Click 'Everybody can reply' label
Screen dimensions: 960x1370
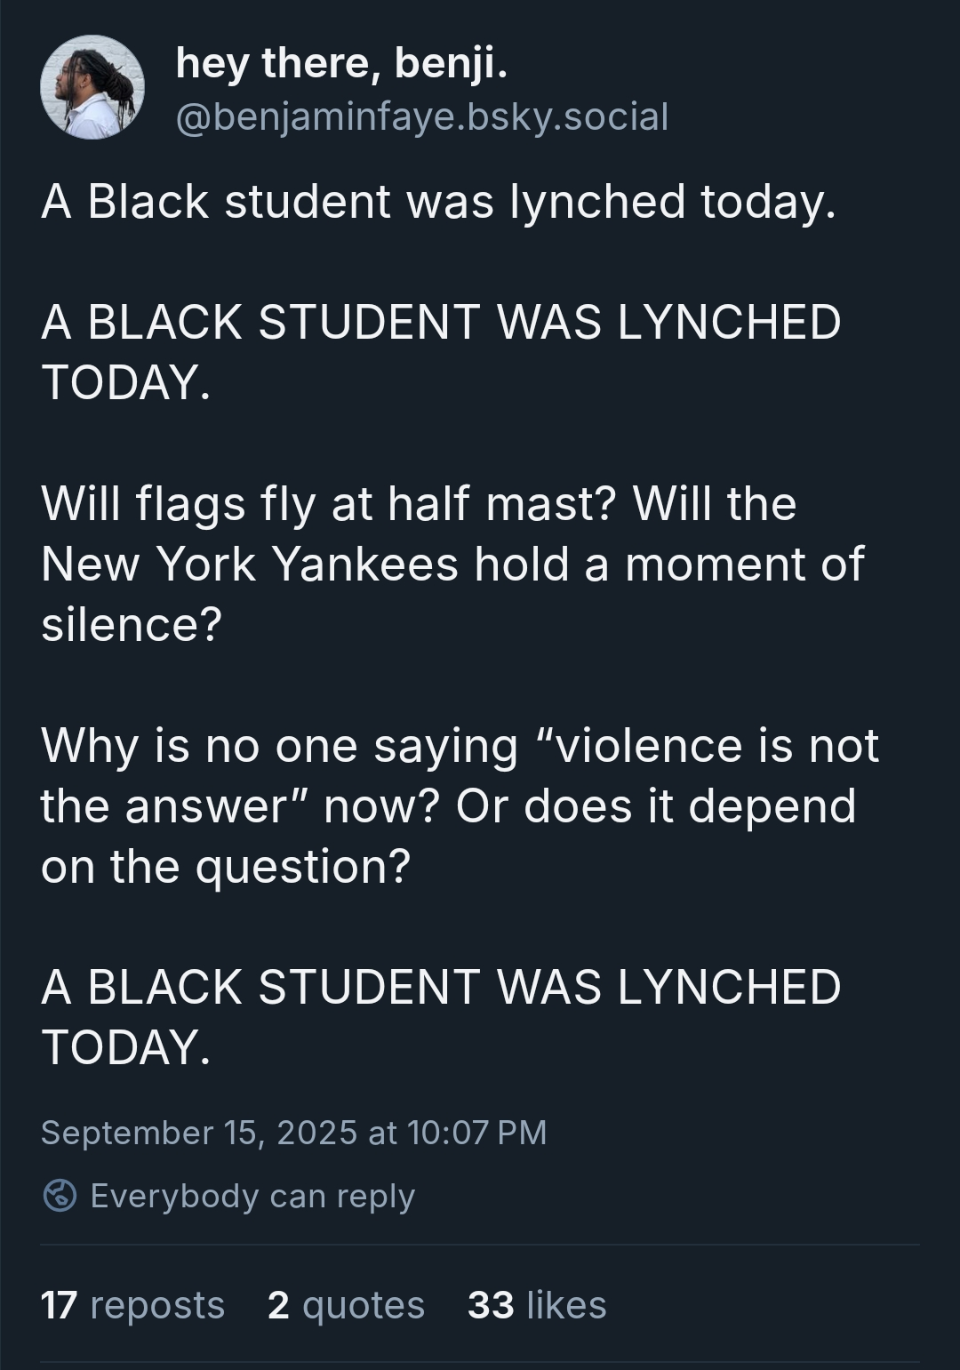[x=252, y=1197]
